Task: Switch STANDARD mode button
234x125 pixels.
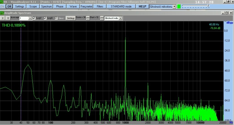Action: click(121, 7)
